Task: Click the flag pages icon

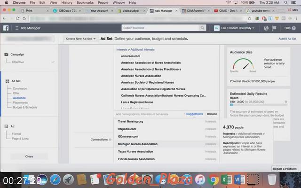Action: tap(274, 28)
